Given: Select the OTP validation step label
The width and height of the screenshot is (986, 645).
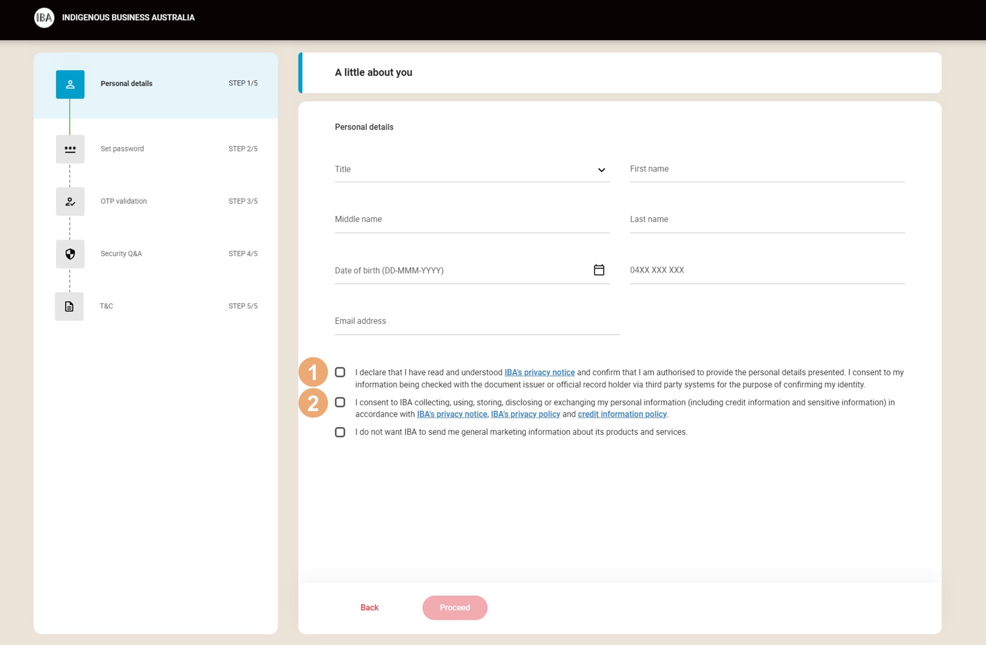Looking at the screenshot, I should point(124,201).
